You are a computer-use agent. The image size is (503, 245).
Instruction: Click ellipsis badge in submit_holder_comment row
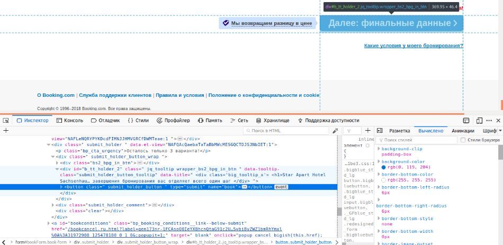point(154,205)
